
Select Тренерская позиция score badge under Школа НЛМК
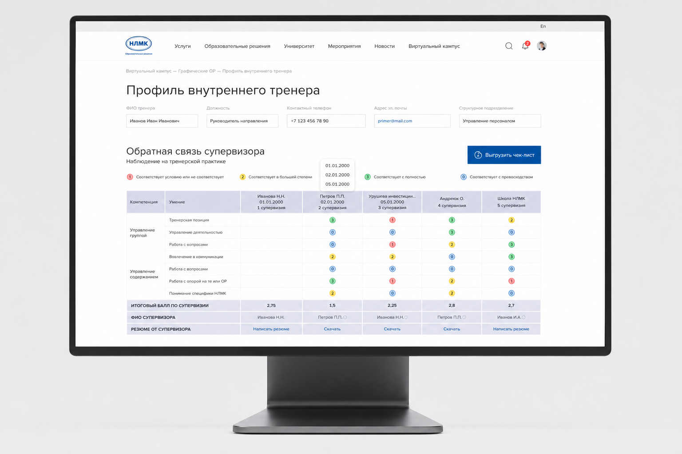(511, 220)
